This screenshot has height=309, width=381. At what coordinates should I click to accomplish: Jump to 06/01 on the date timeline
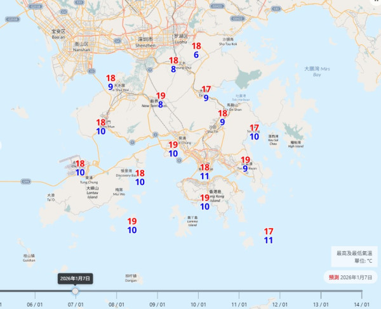tap(35, 305)
